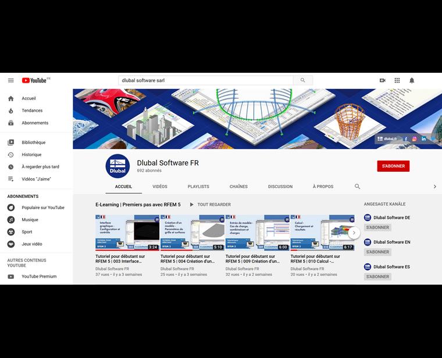
Task: Click the Dlubal Software DE channel name
Action: point(391,218)
